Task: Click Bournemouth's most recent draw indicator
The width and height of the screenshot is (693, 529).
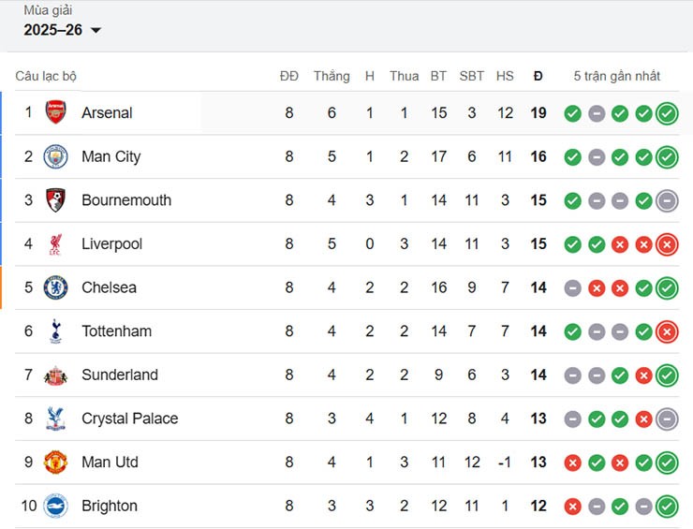Action: point(667,200)
